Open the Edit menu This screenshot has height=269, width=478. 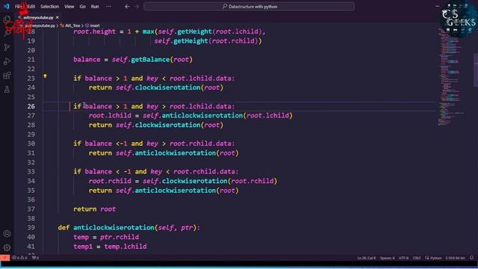(31, 7)
